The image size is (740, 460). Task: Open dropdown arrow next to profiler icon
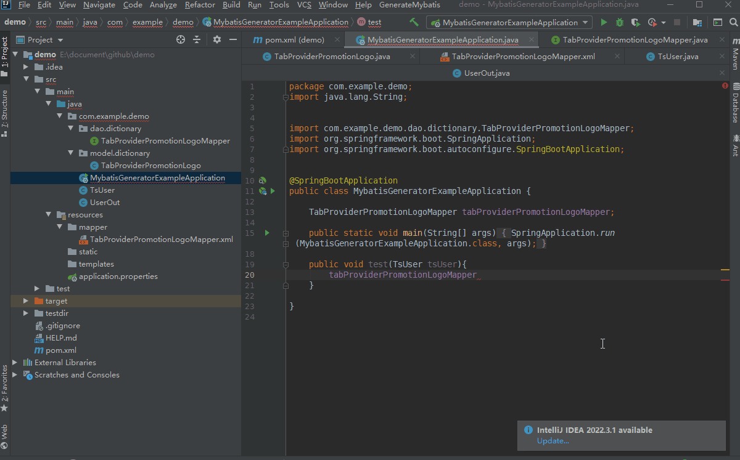[x=664, y=23]
